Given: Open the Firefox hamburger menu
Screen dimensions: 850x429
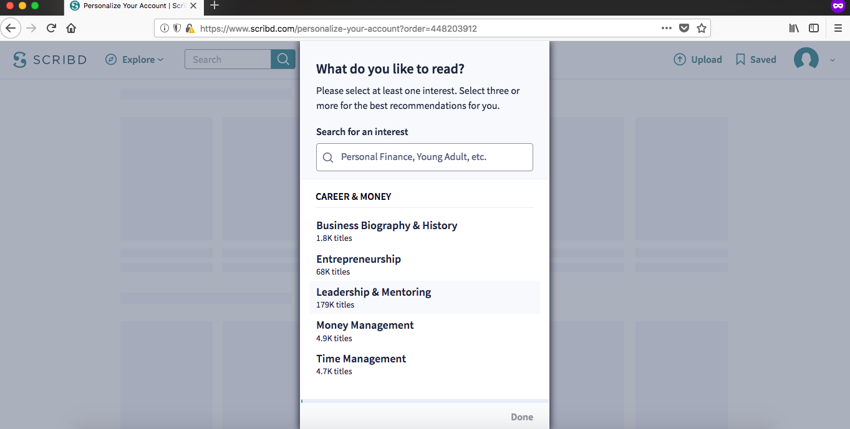Looking at the screenshot, I should tap(838, 28).
